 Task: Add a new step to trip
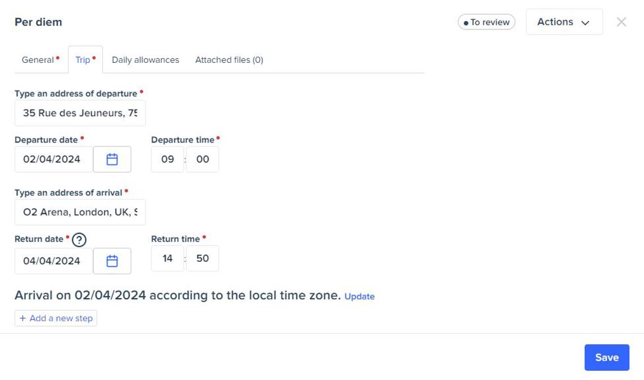click(56, 318)
